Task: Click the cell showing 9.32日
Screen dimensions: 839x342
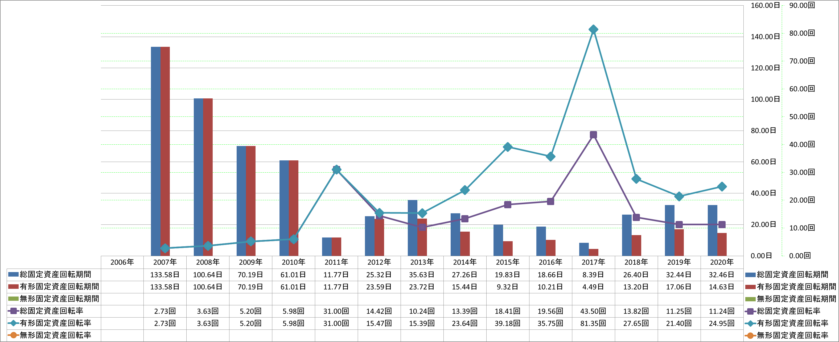Action: click(x=507, y=287)
